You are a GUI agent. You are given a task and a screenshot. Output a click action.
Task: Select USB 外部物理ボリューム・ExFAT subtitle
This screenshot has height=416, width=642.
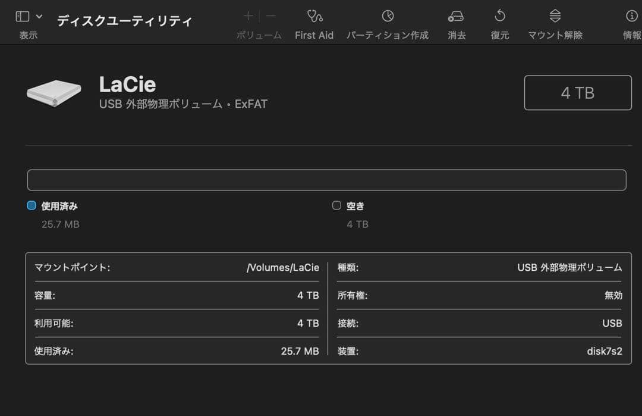[x=183, y=104]
